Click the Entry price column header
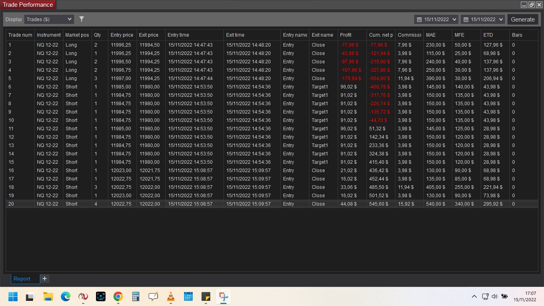The height and width of the screenshot is (306, 544). (122, 35)
